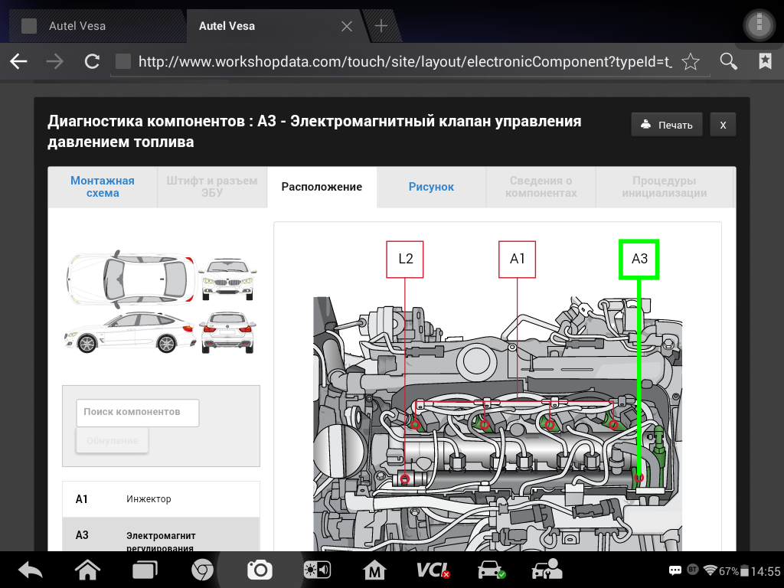Select the A3 Электромагнит list row
The width and height of the screenshot is (784, 588).
tap(161, 535)
